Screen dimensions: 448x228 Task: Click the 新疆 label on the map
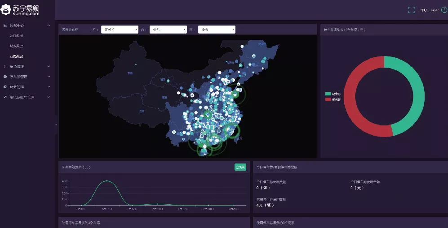(130, 73)
